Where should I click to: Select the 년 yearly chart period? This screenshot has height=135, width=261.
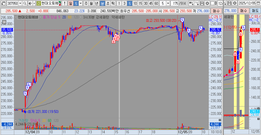(96, 3)
